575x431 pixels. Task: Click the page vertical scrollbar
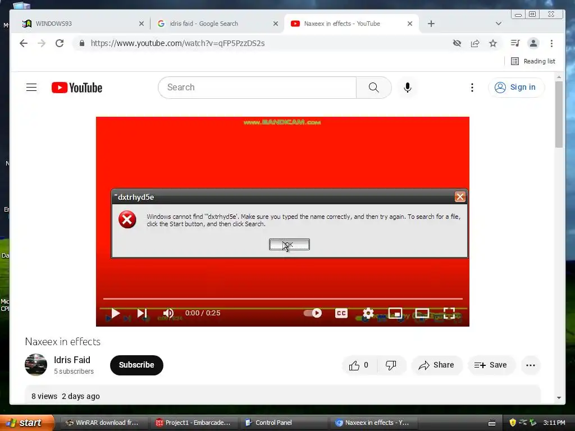(559, 114)
